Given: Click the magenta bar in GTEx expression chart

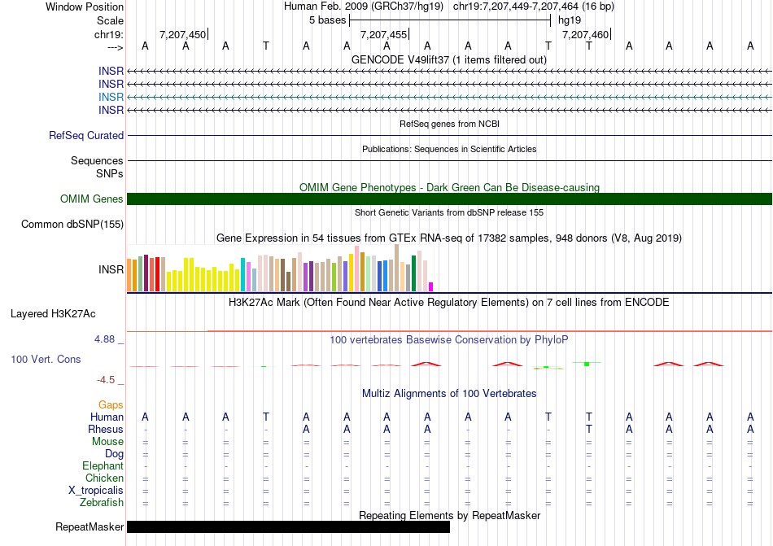Looking at the screenshot, I should (431, 286).
